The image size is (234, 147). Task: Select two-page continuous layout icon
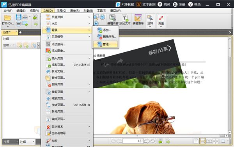(x=216, y=141)
